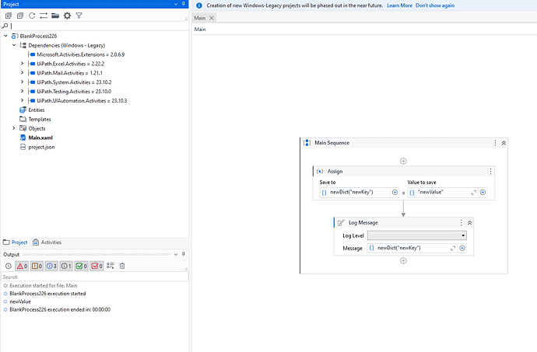Select project.json file
The image size is (537, 352).
click(x=41, y=147)
